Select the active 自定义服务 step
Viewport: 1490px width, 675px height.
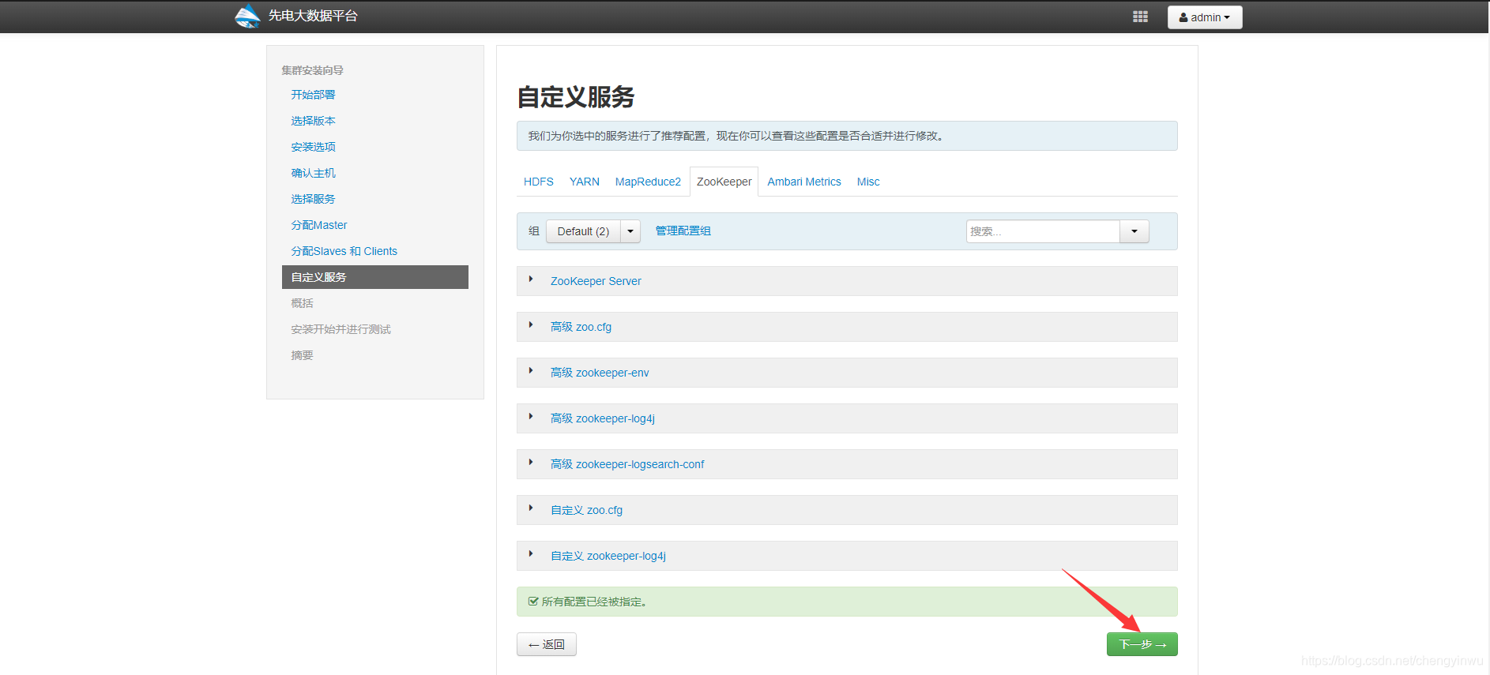(x=375, y=277)
